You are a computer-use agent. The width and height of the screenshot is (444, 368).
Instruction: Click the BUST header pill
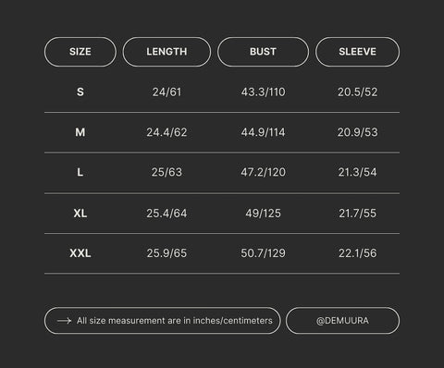point(263,52)
